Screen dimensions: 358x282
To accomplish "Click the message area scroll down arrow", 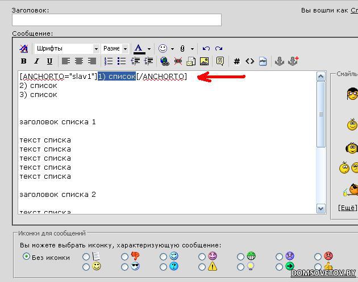I will click(x=320, y=209).
